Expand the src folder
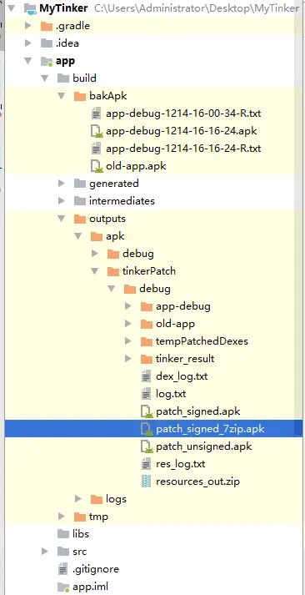This screenshot has width=305, height=595. click(x=45, y=551)
